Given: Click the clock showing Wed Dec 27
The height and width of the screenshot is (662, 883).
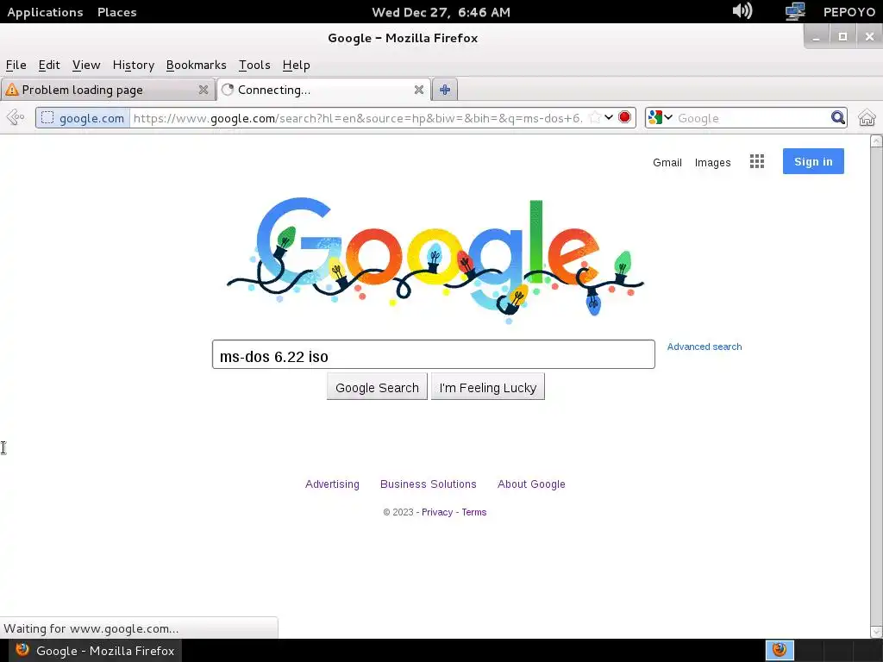Looking at the screenshot, I should [x=441, y=12].
